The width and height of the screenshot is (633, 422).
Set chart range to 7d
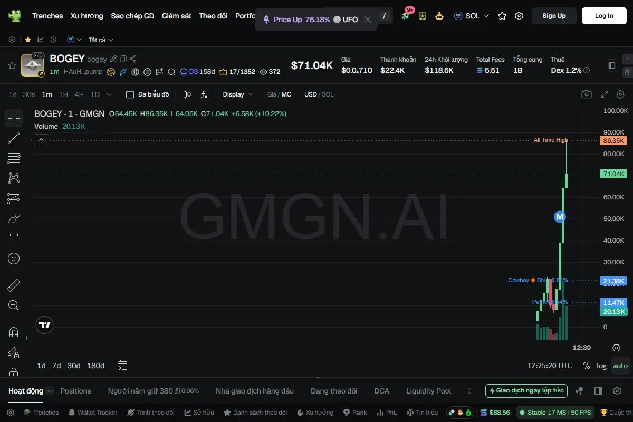click(x=56, y=366)
